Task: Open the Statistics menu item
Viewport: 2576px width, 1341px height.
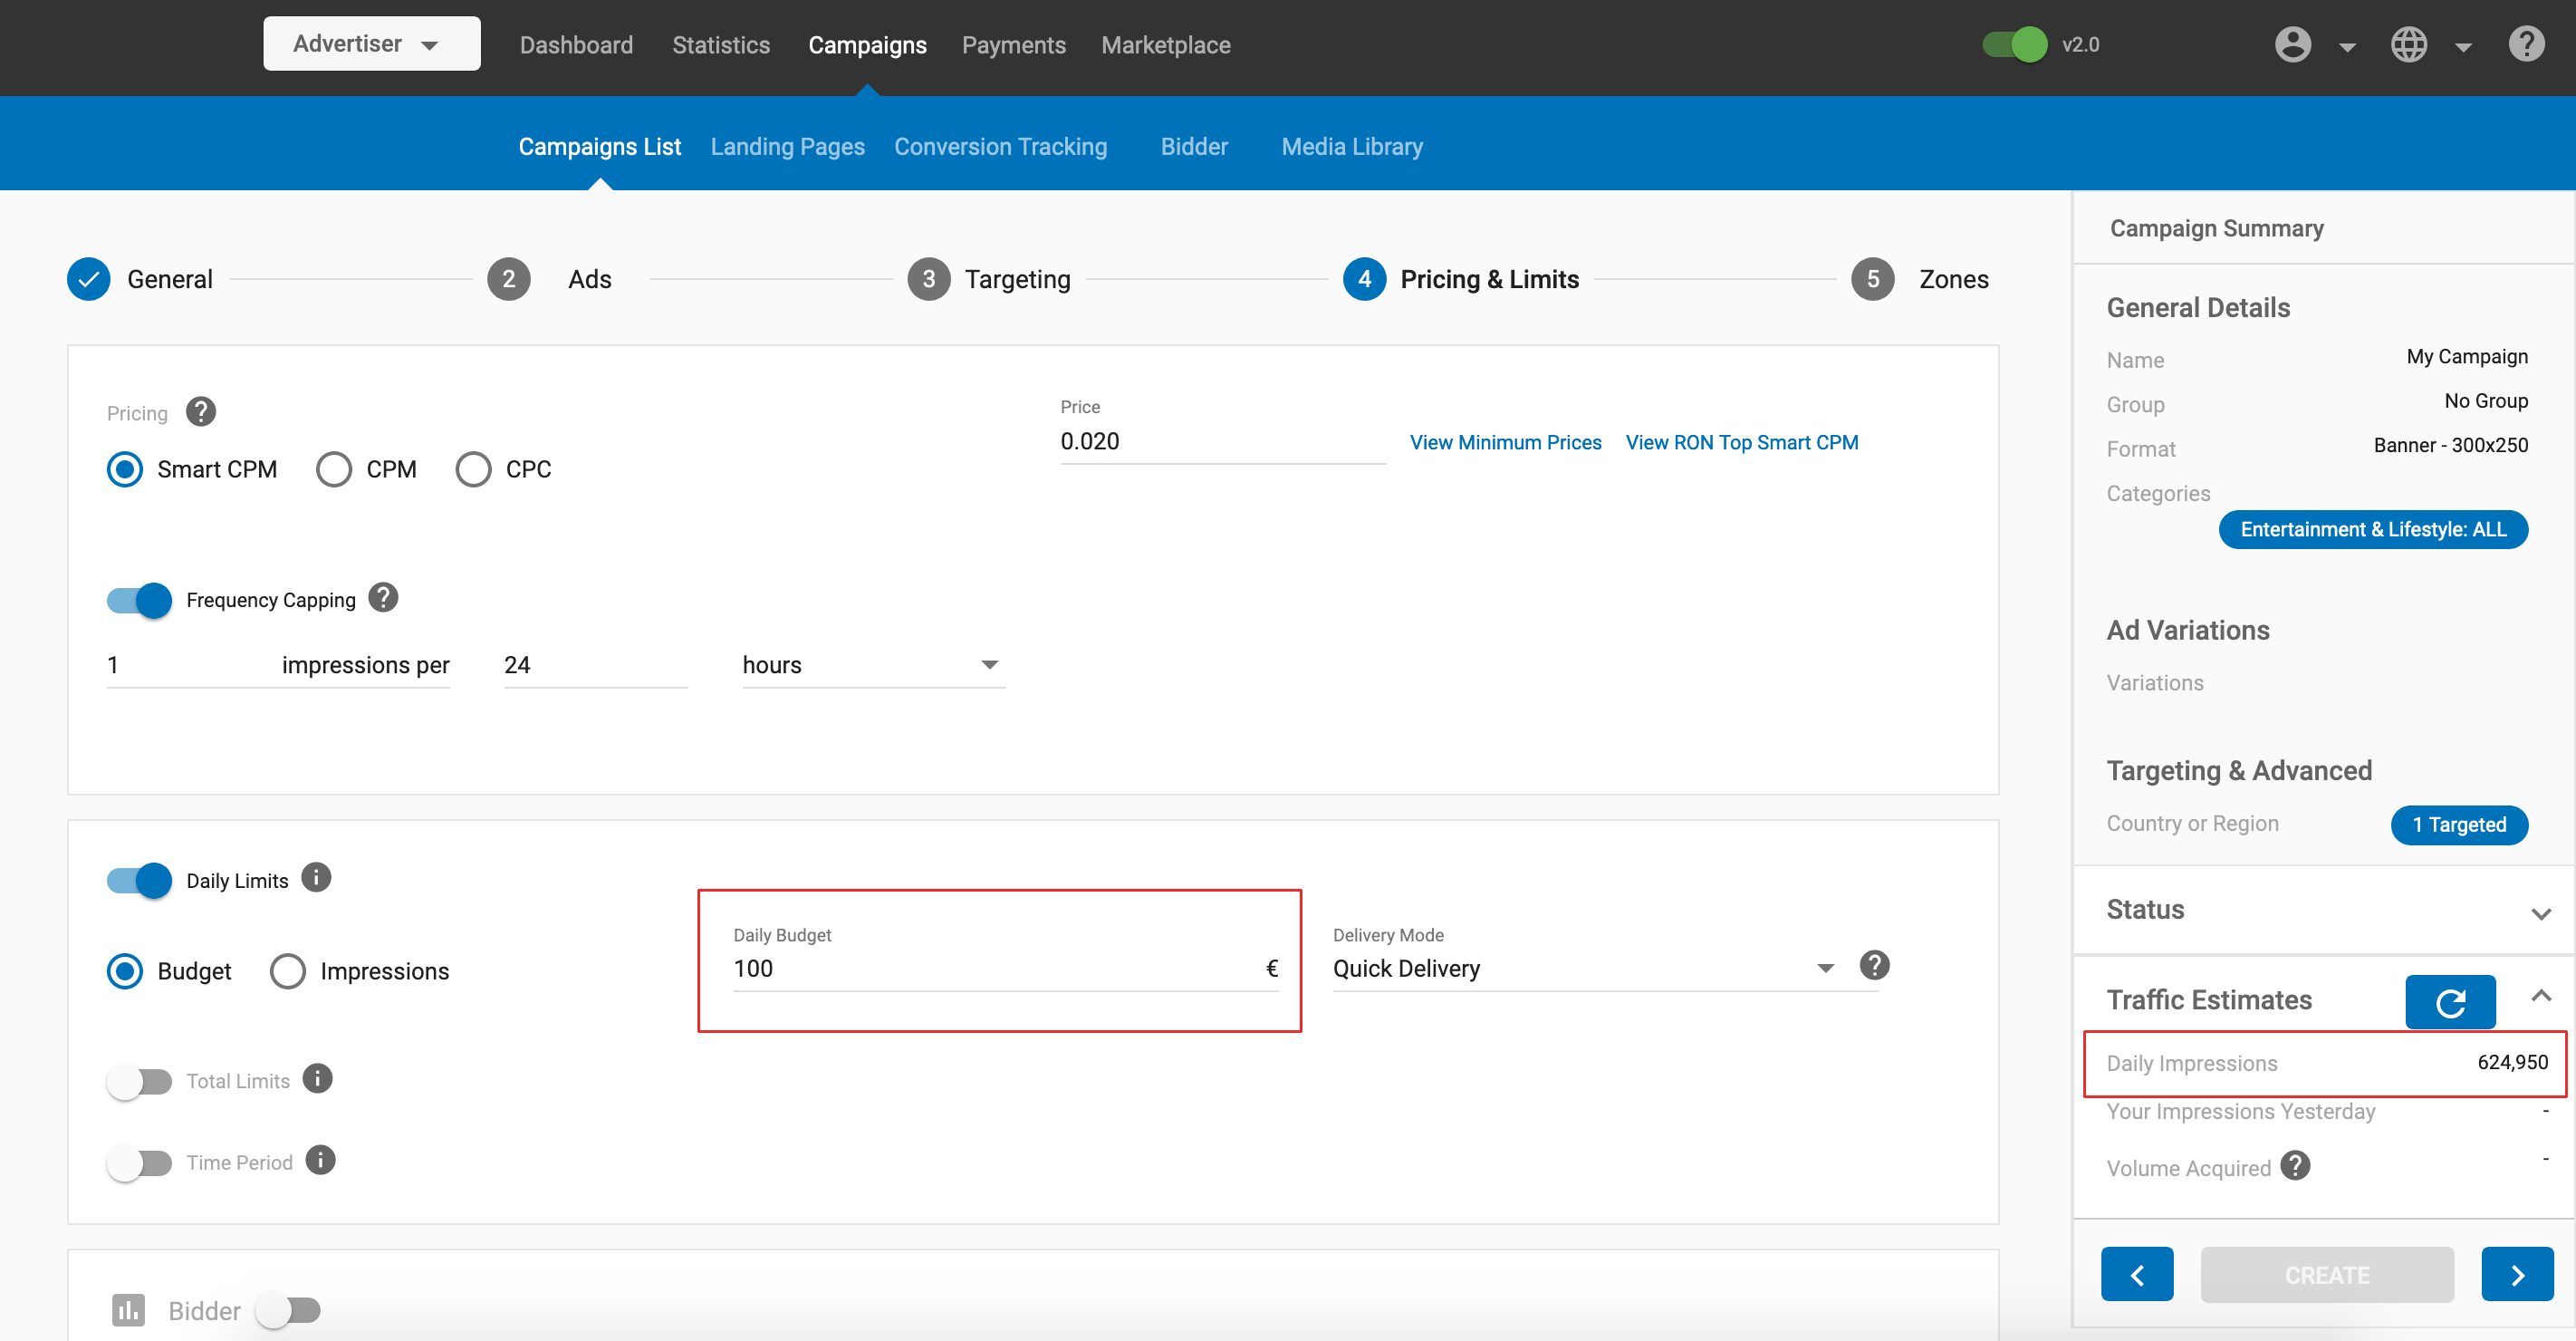Action: pyautogui.click(x=720, y=45)
